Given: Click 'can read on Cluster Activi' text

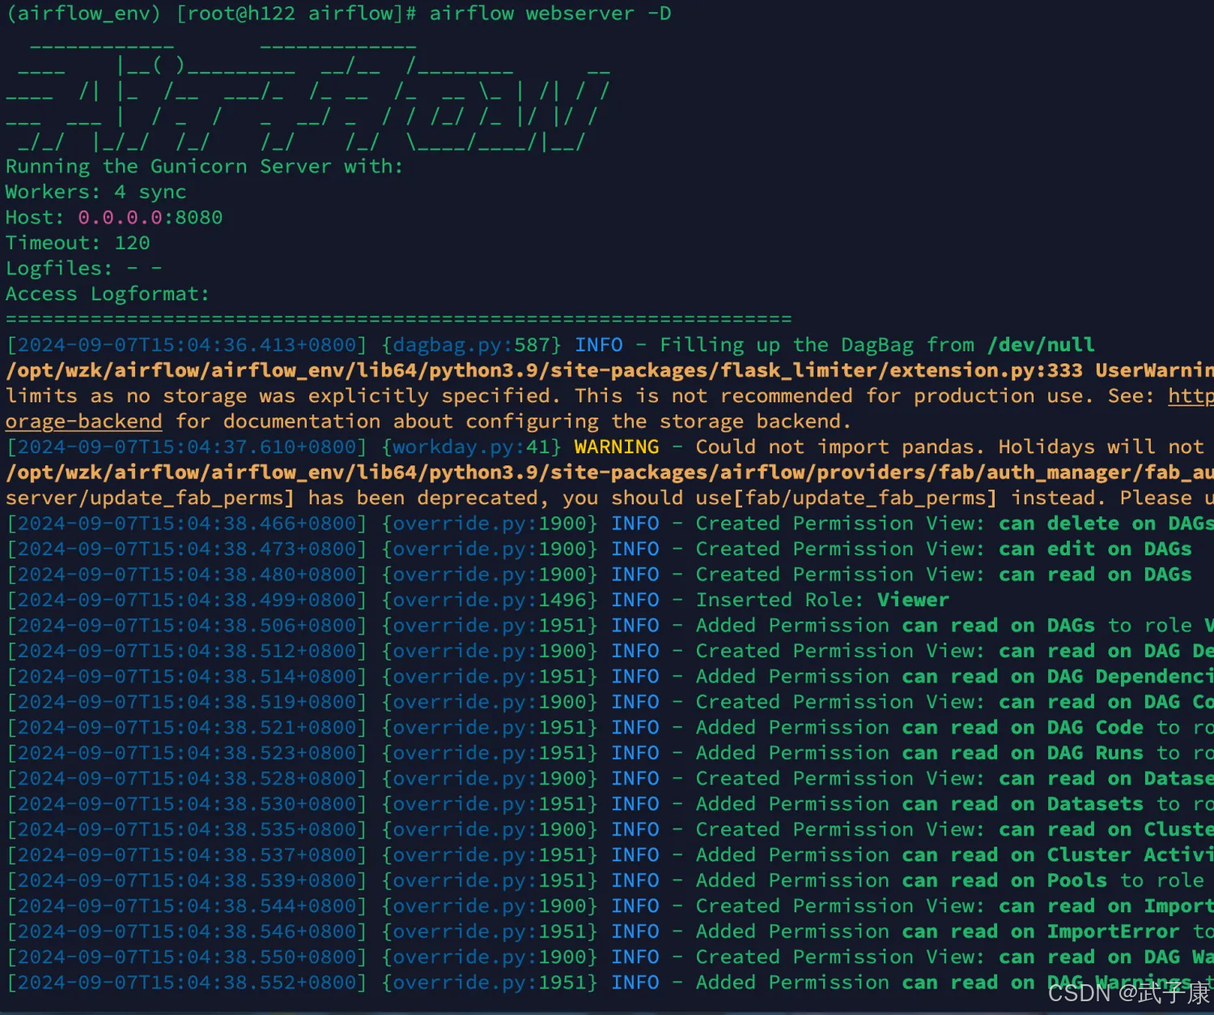Looking at the screenshot, I should pos(1058,856).
